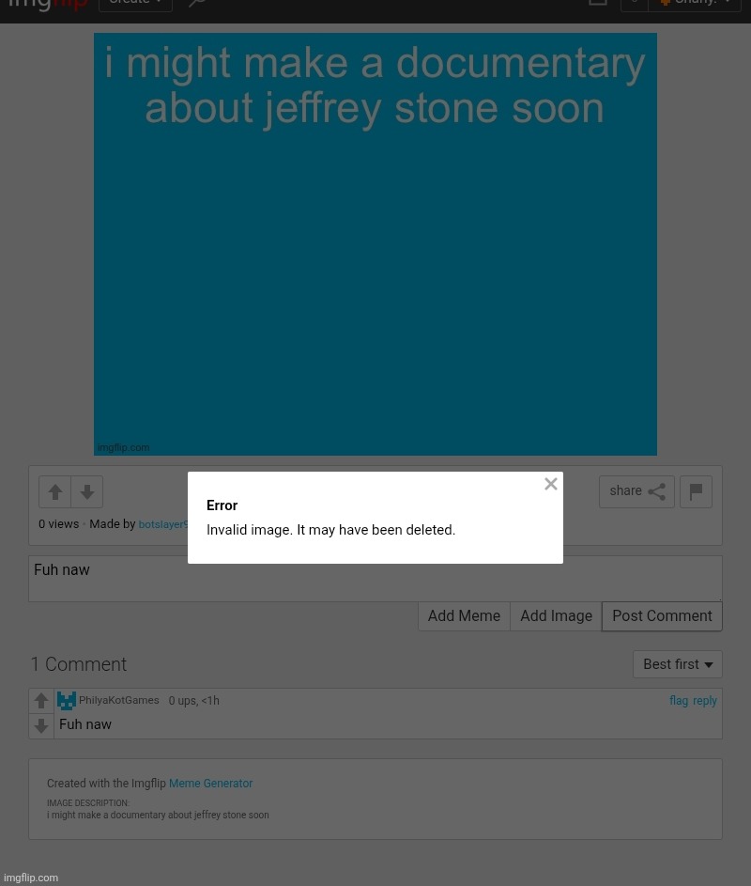Open the share options

click(x=636, y=491)
